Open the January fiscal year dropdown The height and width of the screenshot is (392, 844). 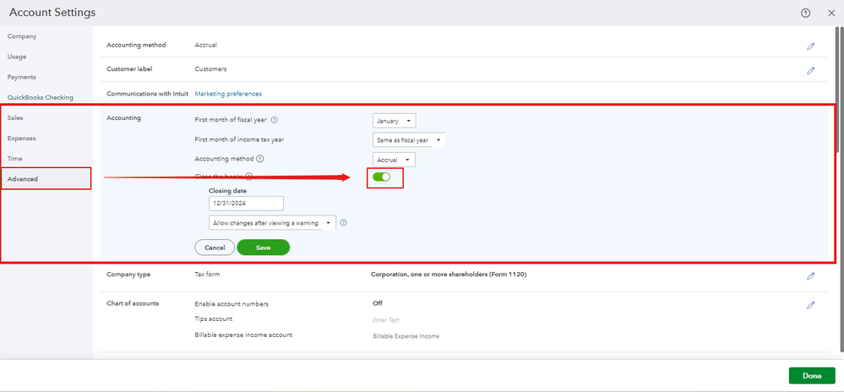[x=394, y=121]
